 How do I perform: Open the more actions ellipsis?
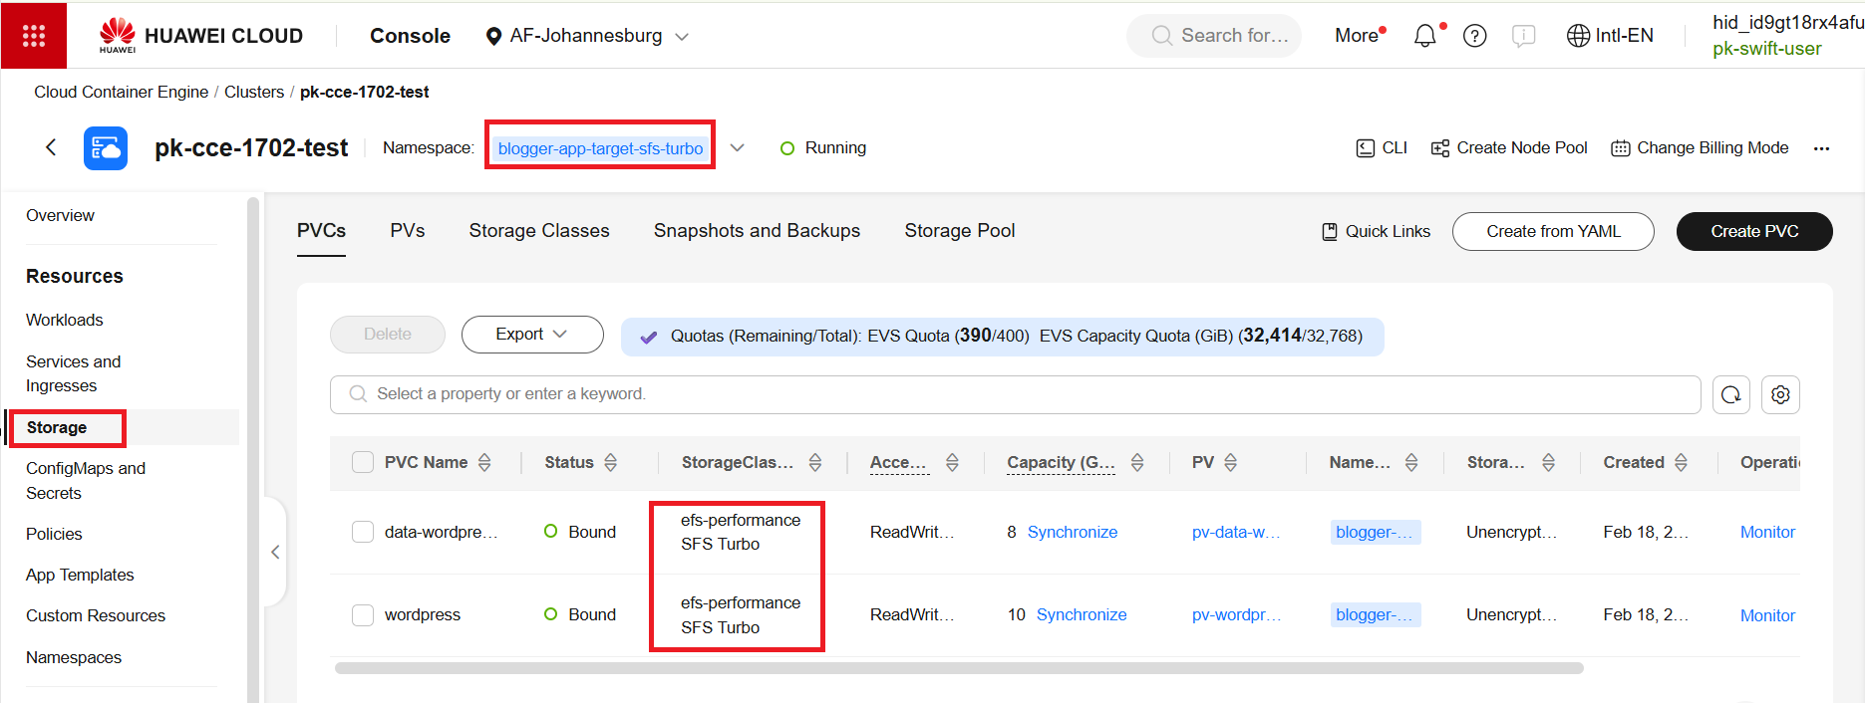(1821, 148)
